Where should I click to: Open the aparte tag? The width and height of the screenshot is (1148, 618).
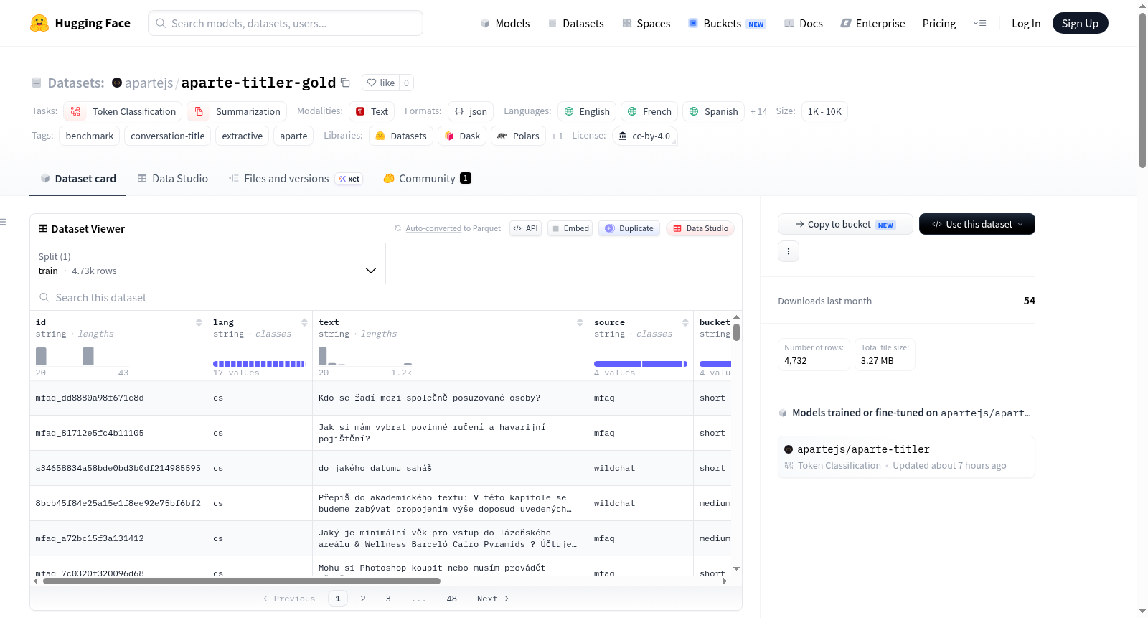[x=293, y=136]
